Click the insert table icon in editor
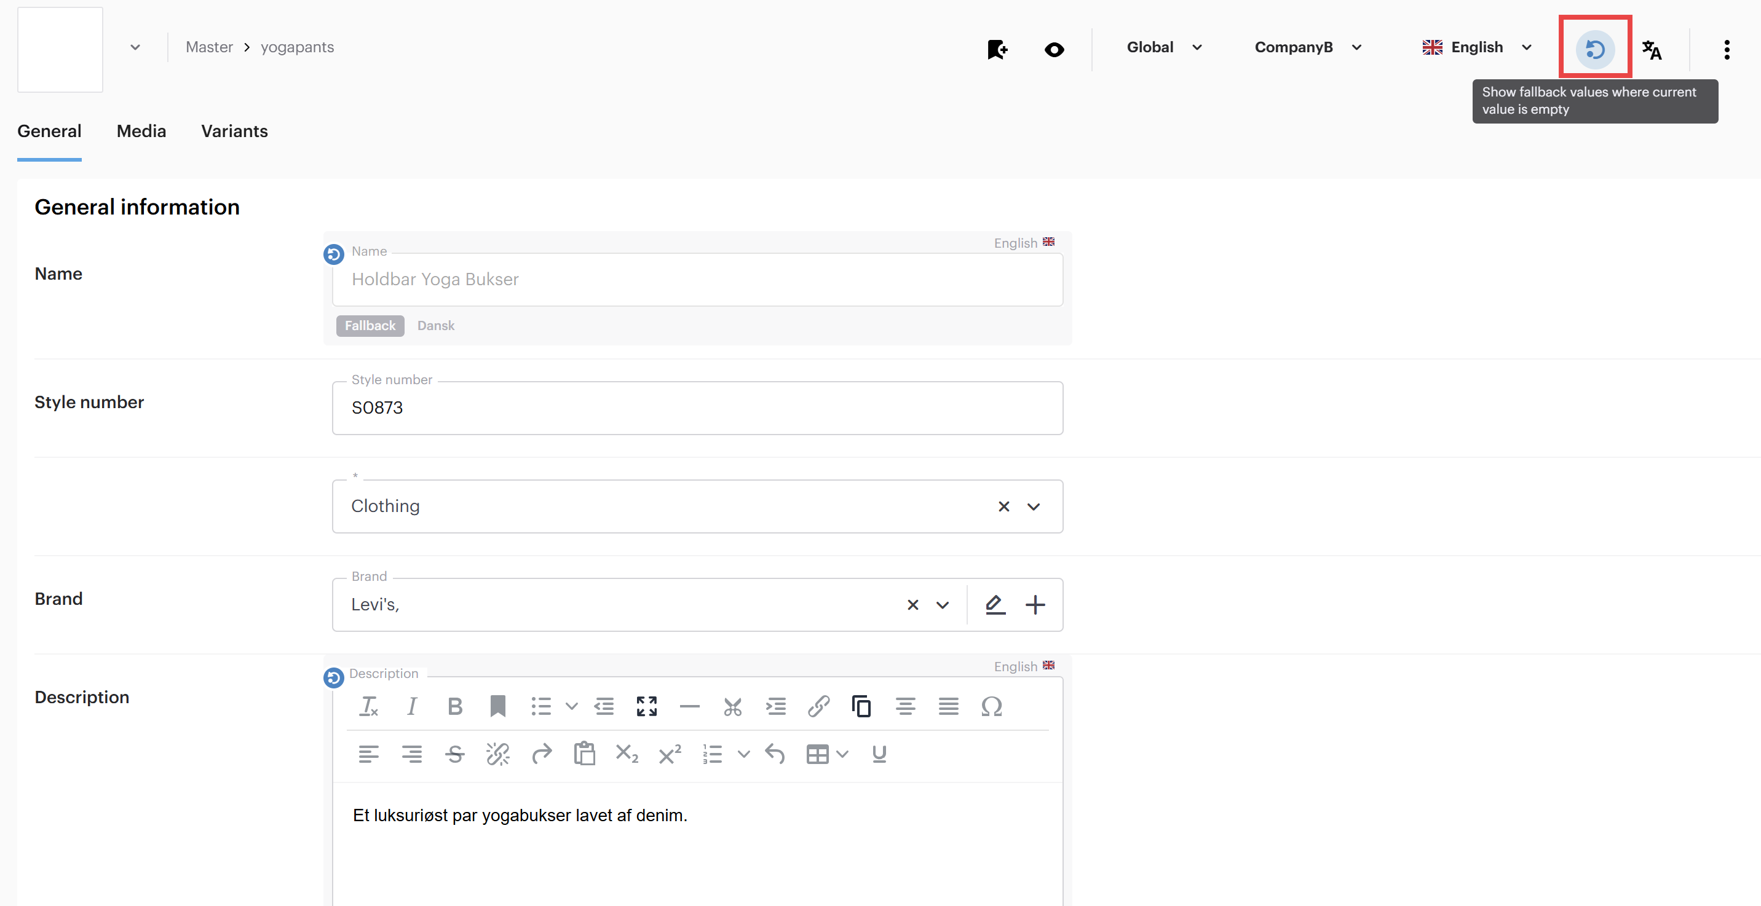The image size is (1761, 906). [817, 754]
